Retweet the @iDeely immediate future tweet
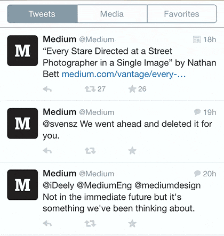224x236 pixels. [x=90, y=223]
